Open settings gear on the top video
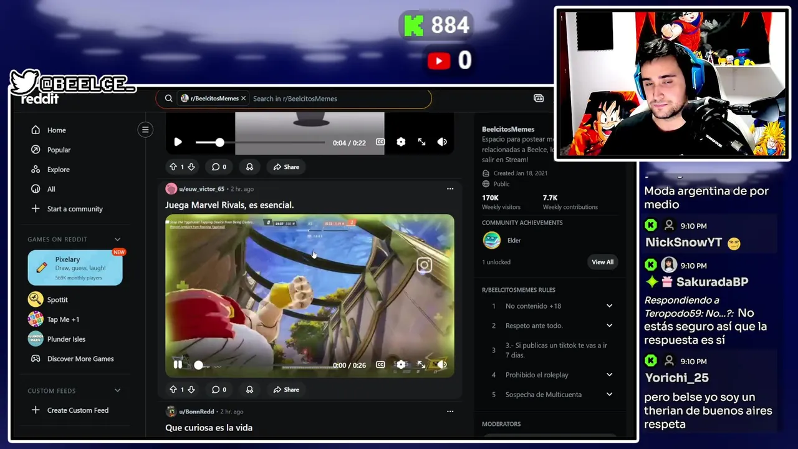The image size is (798, 449). [401, 142]
